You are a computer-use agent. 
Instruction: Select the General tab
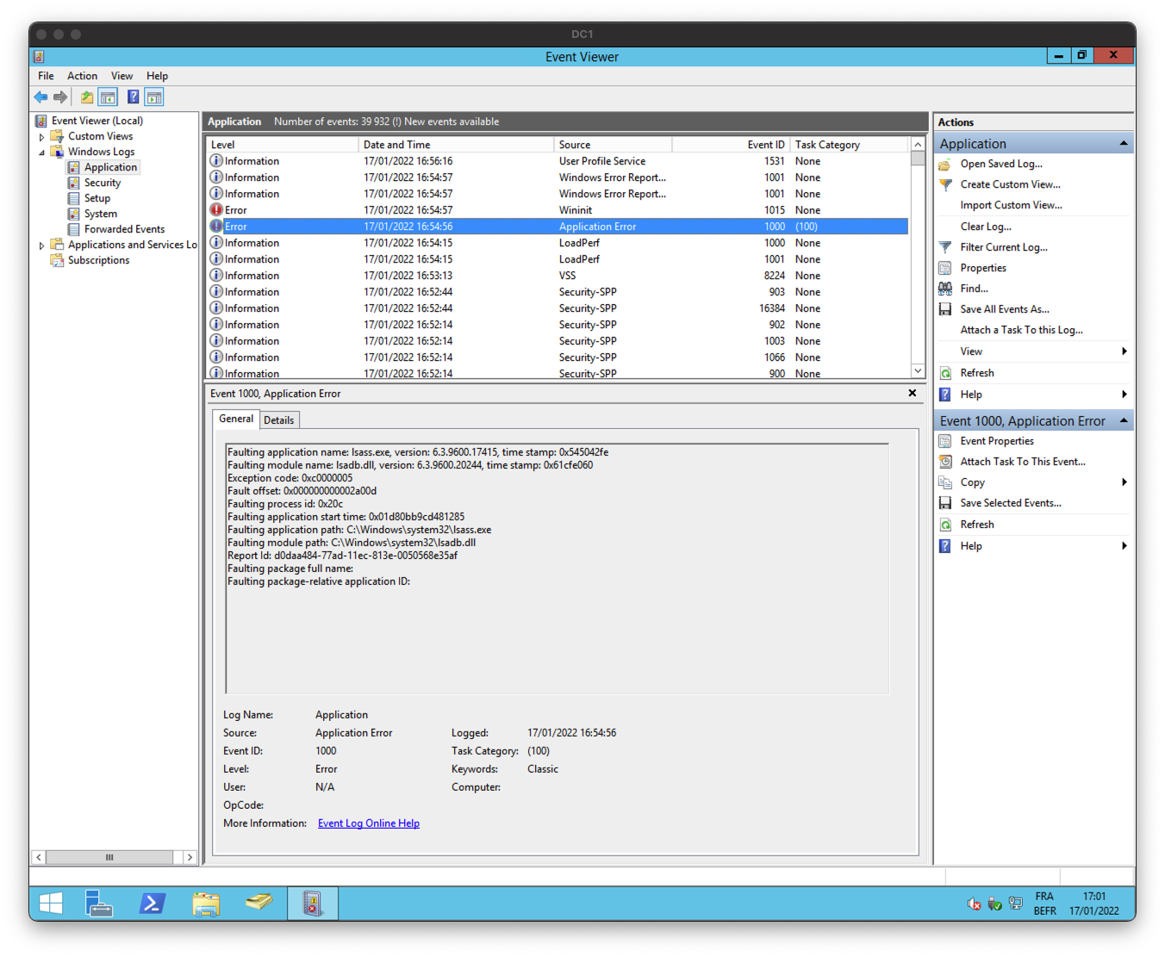tap(236, 419)
